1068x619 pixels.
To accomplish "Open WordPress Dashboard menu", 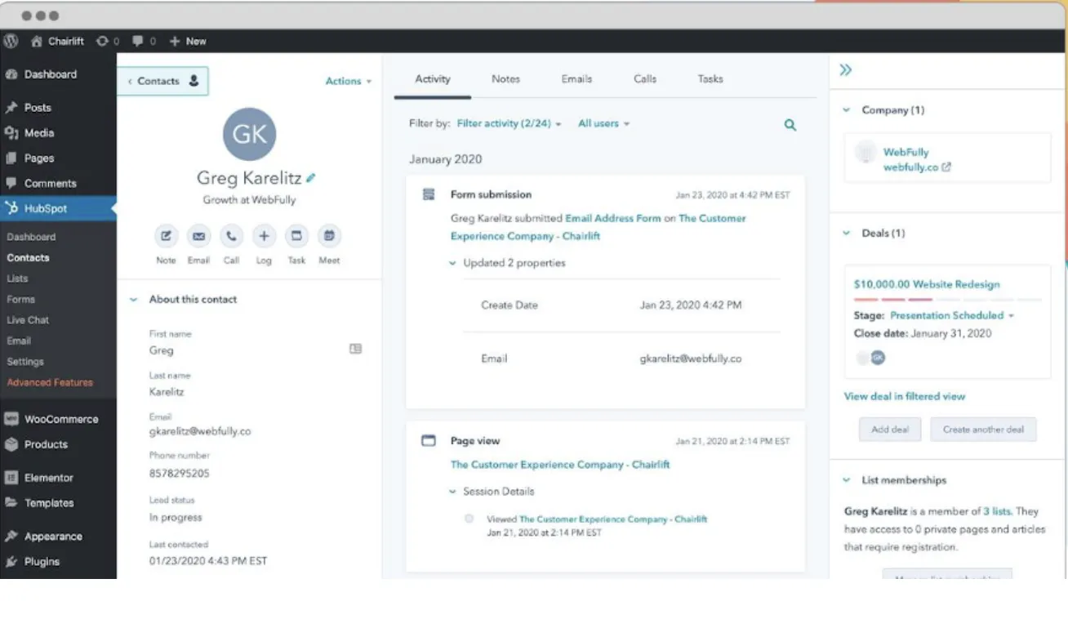I will (x=51, y=74).
